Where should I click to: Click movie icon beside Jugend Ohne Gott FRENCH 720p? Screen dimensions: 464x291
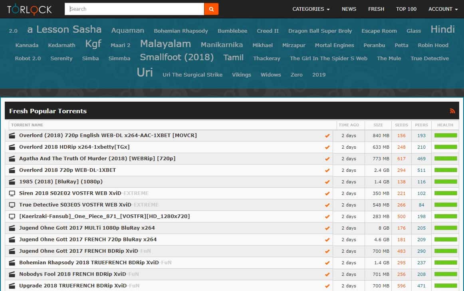(x=12, y=240)
